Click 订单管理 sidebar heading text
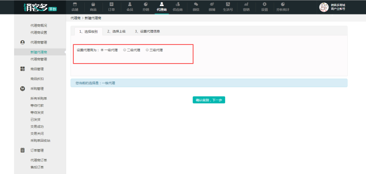The image size is (366, 174). [x=37, y=150]
